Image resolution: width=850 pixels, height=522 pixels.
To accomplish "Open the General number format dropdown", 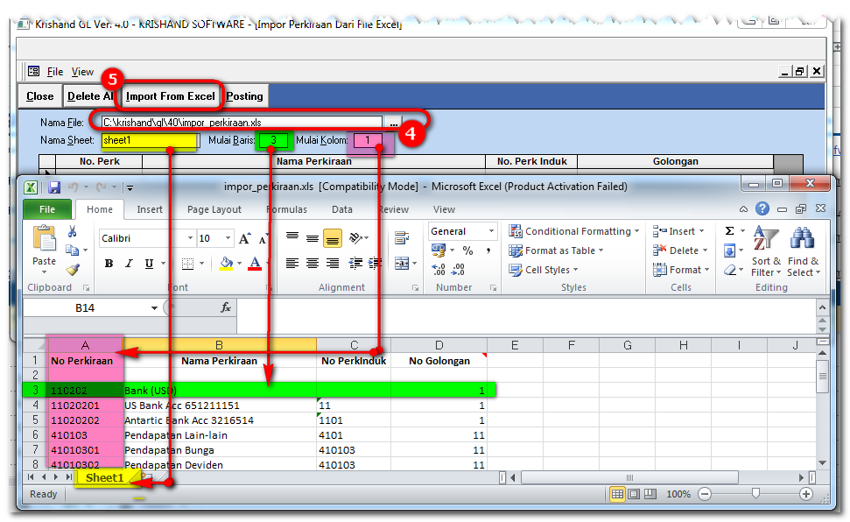I will tap(491, 232).
